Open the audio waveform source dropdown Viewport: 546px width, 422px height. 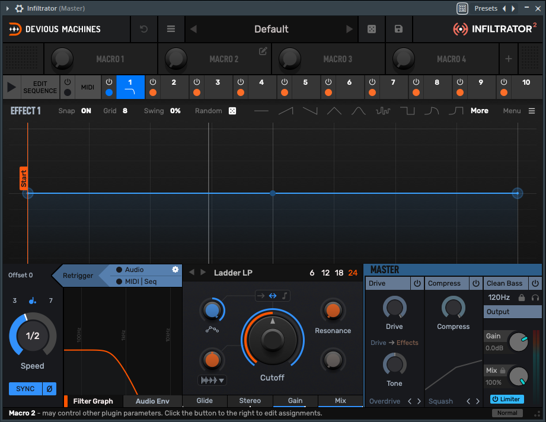[212, 380]
